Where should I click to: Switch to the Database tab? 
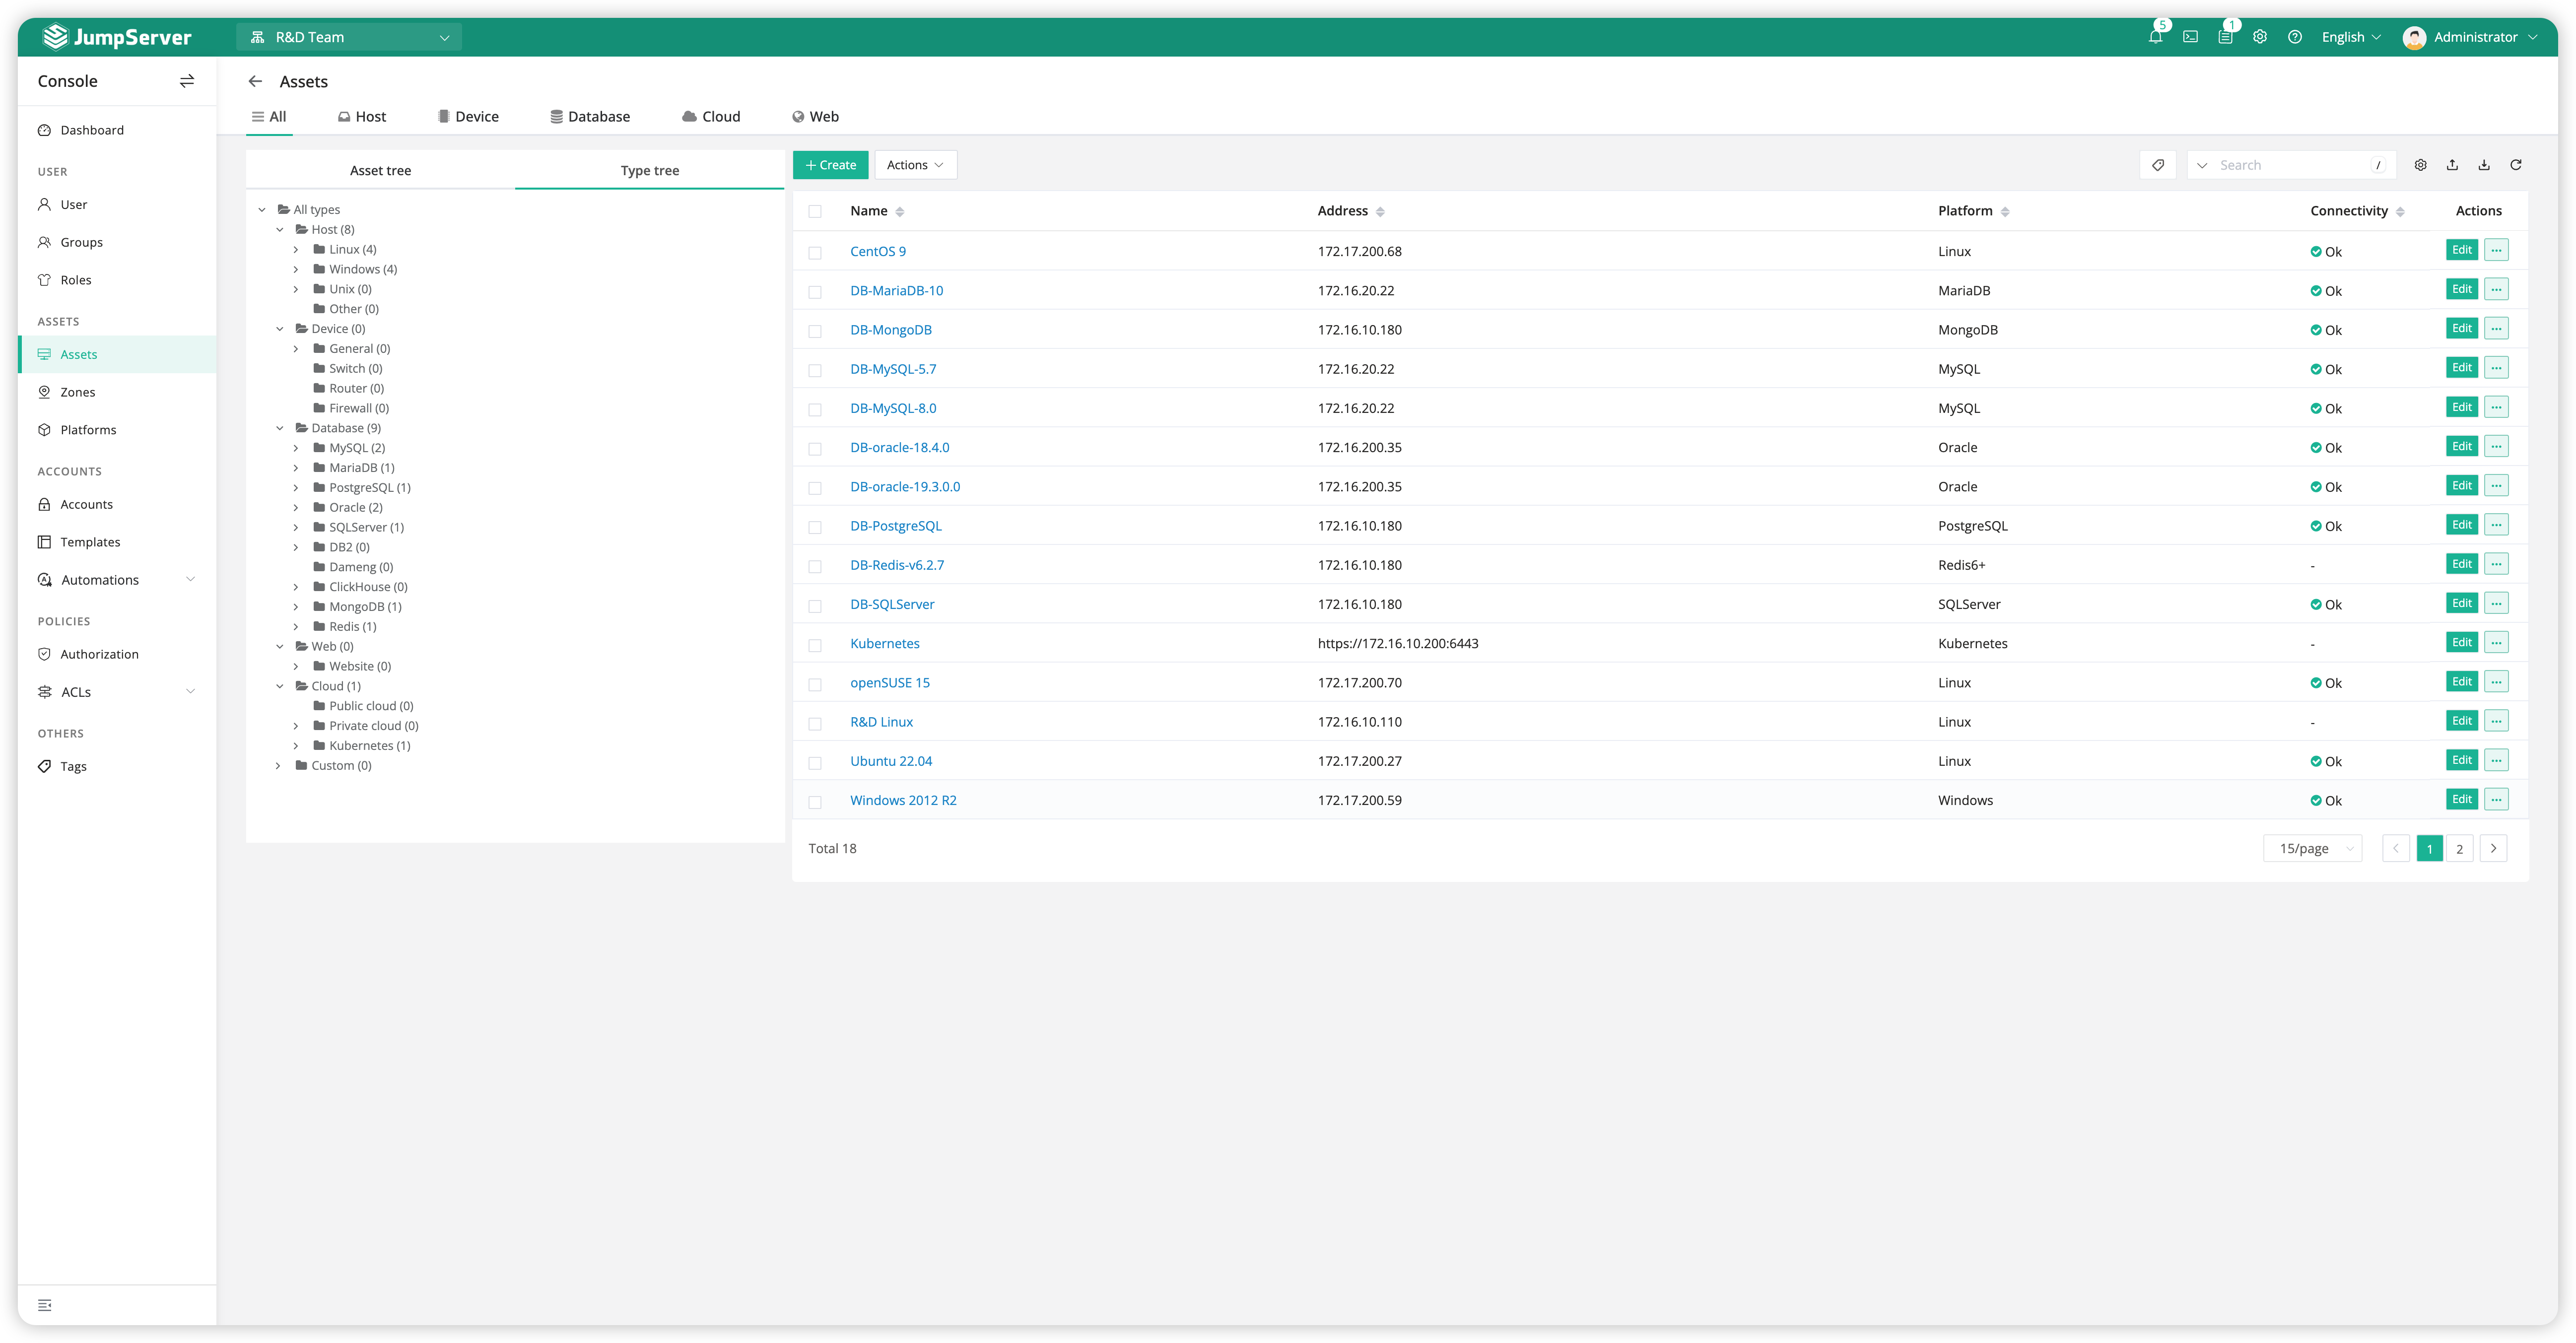pyautogui.click(x=590, y=116)
